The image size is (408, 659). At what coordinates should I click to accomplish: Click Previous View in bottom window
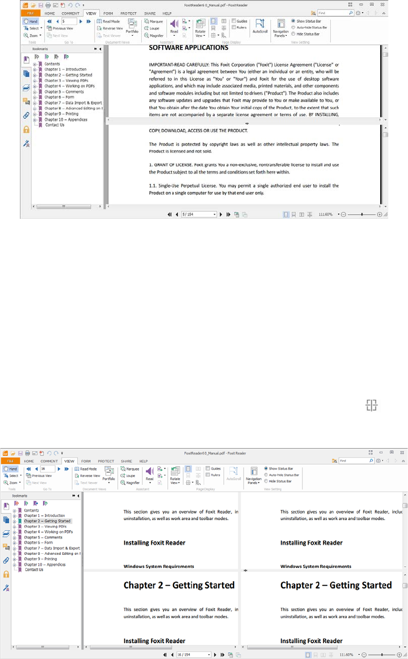point(39,475)
